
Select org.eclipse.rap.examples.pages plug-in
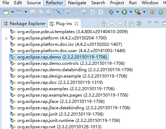pyautogui.click(x=69, y=95)
